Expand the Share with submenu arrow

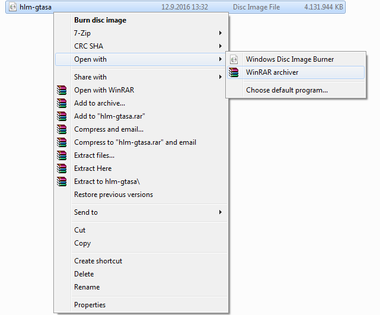coord(221,77)
